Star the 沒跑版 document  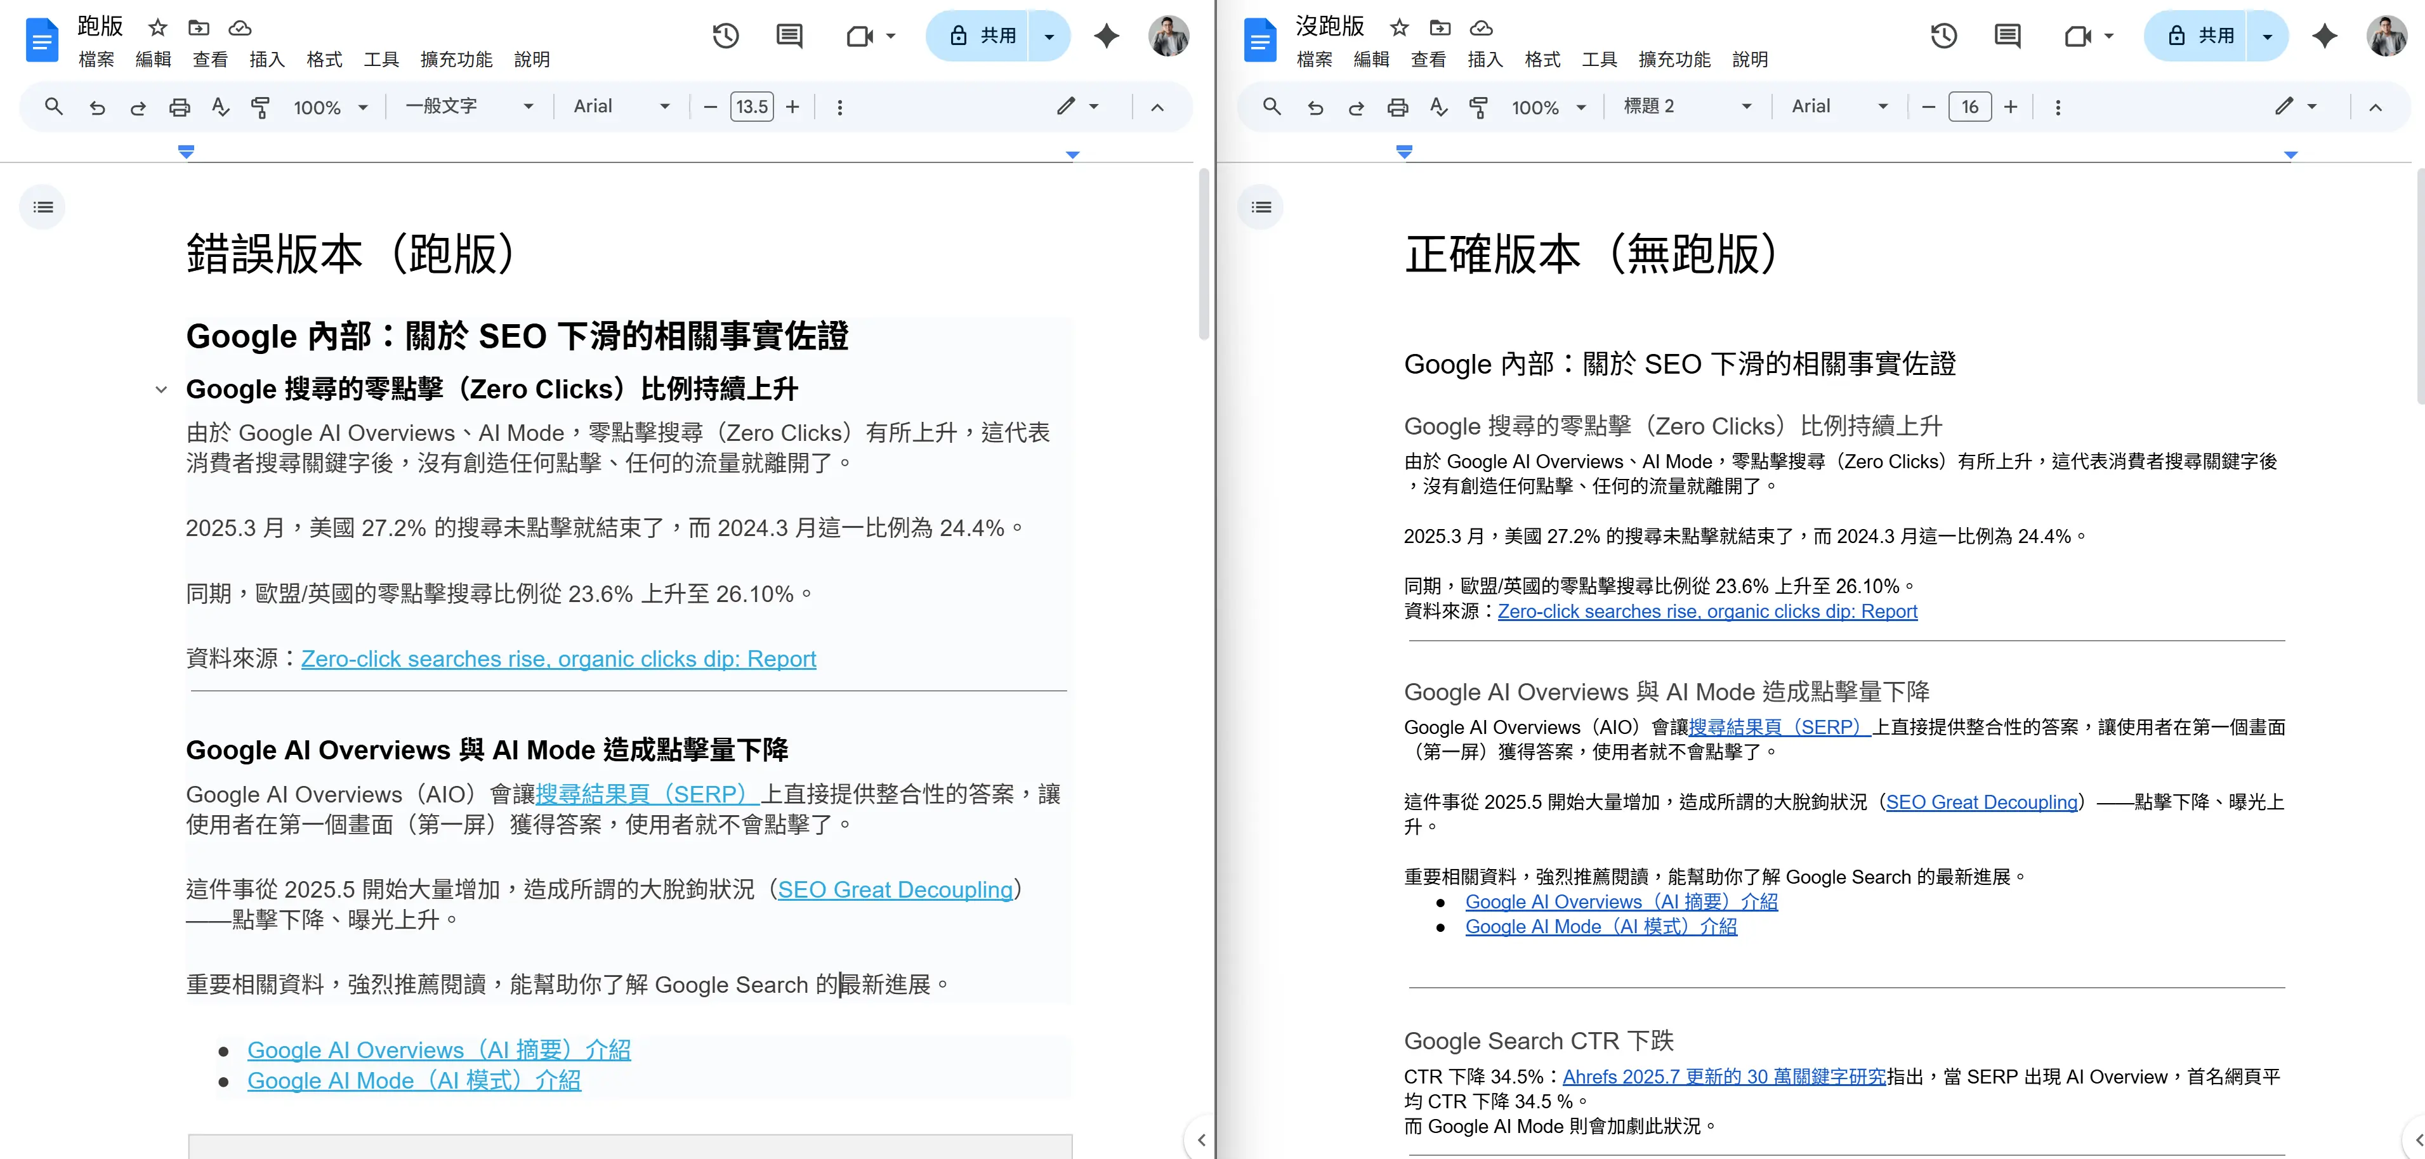[1399, 27]
